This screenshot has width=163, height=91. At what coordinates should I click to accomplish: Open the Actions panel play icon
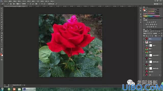coord(141,11)
